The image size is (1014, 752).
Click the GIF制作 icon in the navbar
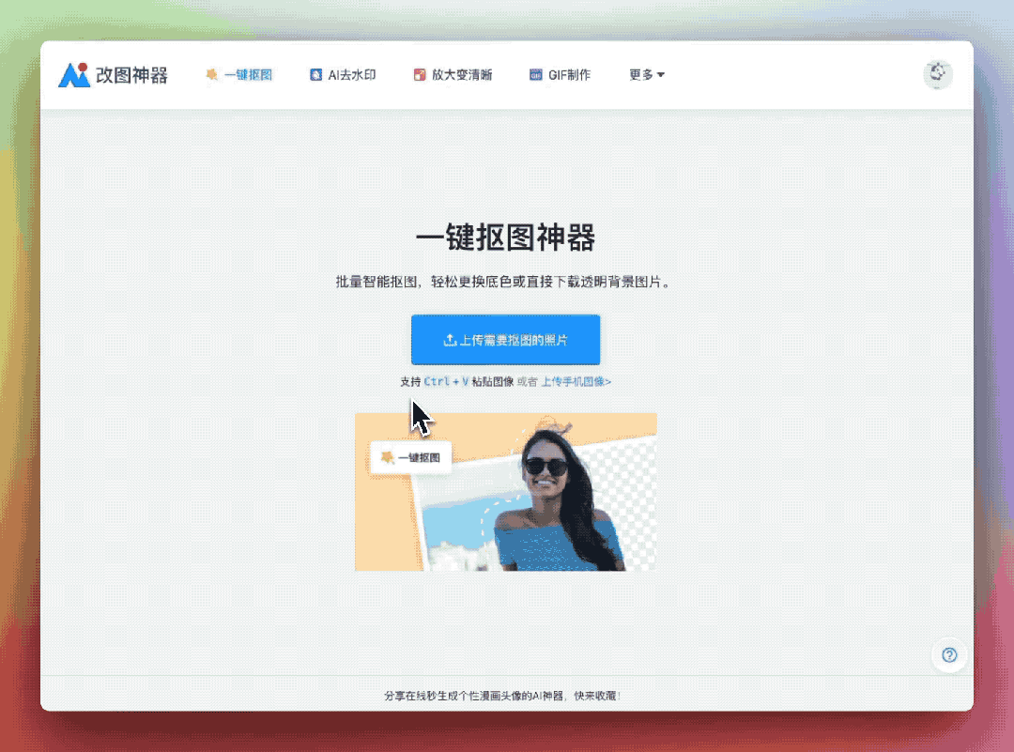click(x=536, y=74)
